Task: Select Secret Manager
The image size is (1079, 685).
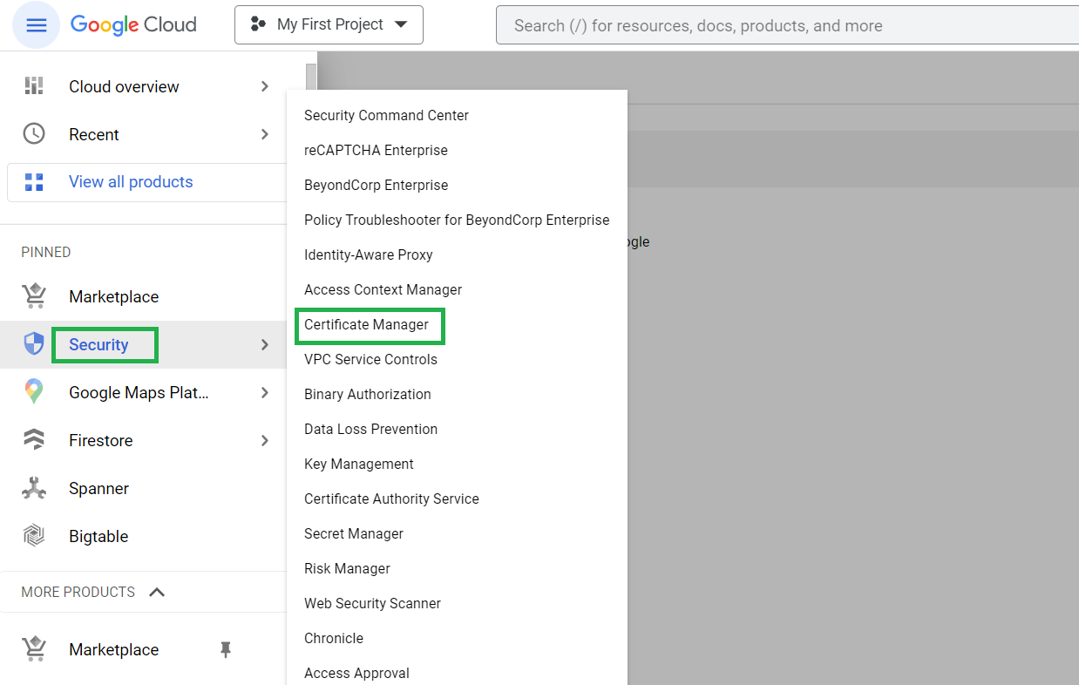Action: tap(354, 533)
